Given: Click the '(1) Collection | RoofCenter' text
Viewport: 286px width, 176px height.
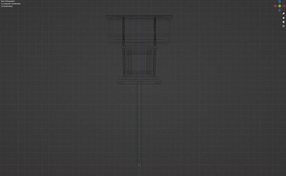Looking at the screenshot, I should click(x=11, y=4).
